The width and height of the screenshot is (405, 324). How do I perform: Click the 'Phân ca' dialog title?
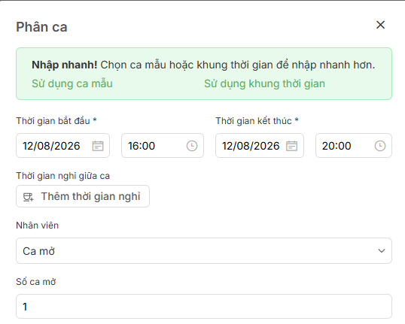click(41, 27)
